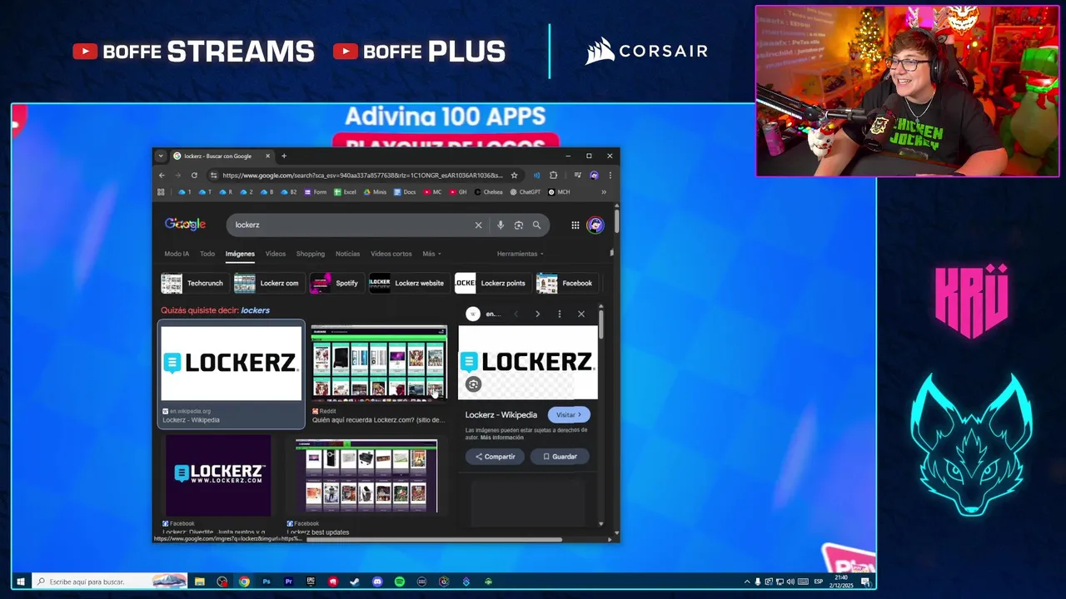Switch to the Todo results tab

tap(207, 254)
